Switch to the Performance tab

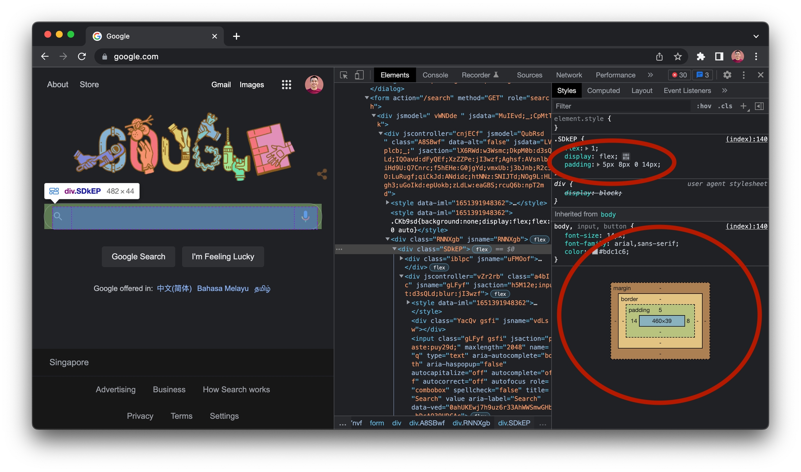pos(615,75)
